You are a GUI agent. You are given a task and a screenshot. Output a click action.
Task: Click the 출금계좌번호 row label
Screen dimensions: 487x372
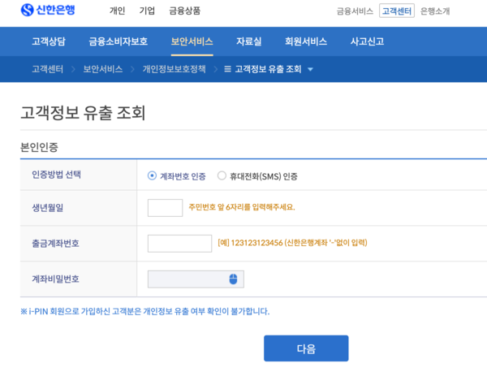click(55, 243)
